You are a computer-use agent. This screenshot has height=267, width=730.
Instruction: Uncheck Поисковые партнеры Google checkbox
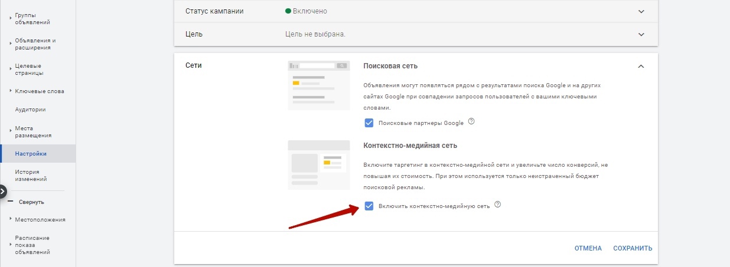coord(369,123)
